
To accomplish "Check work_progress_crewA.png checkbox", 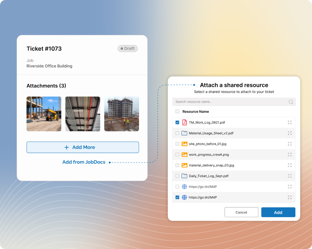I will (x=177, y=155).
